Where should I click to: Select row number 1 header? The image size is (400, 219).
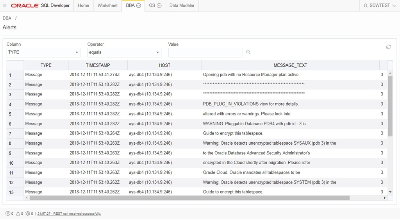pos(15,75)
